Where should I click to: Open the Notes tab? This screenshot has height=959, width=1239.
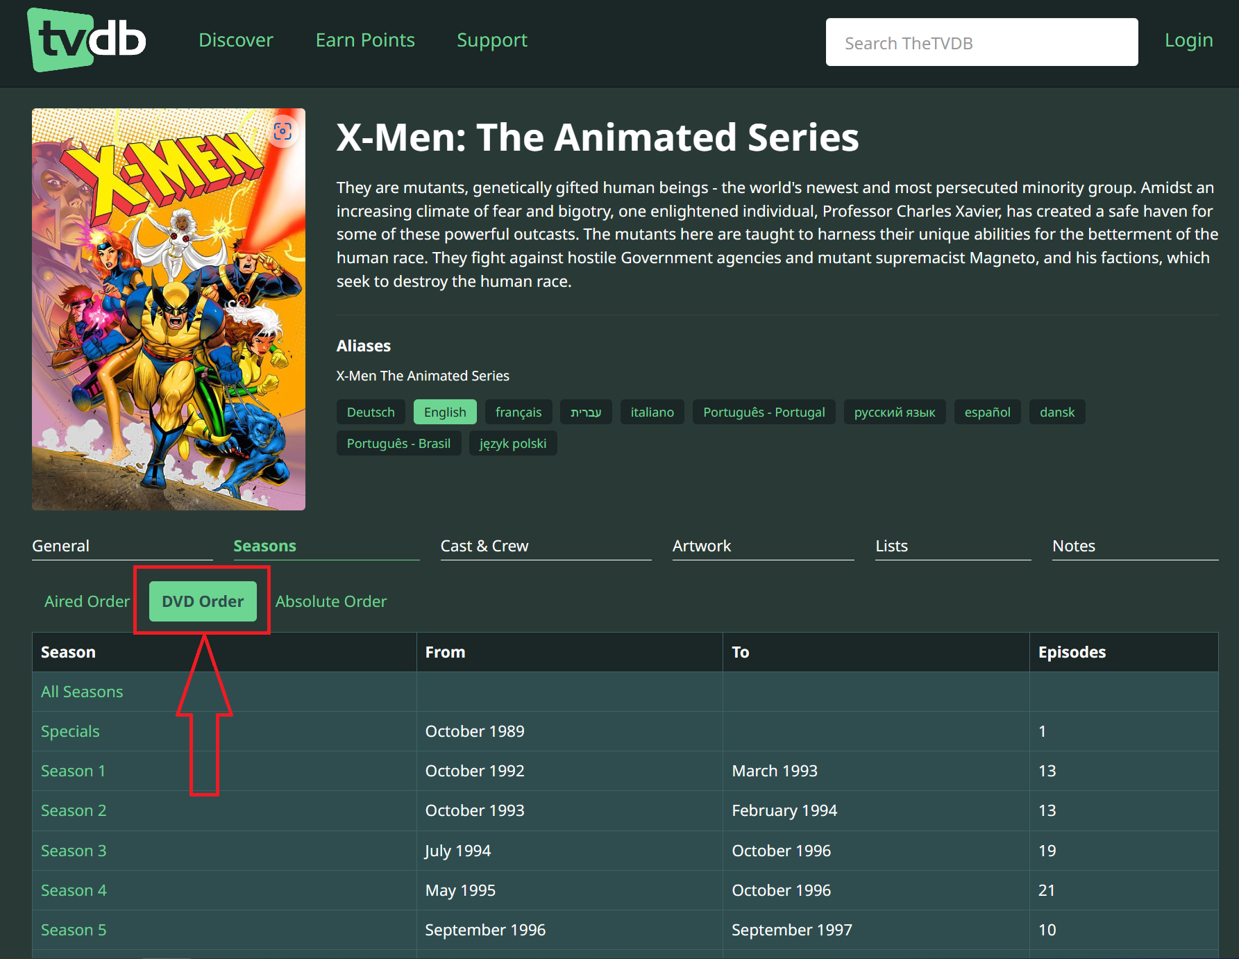click(1074, 546)
